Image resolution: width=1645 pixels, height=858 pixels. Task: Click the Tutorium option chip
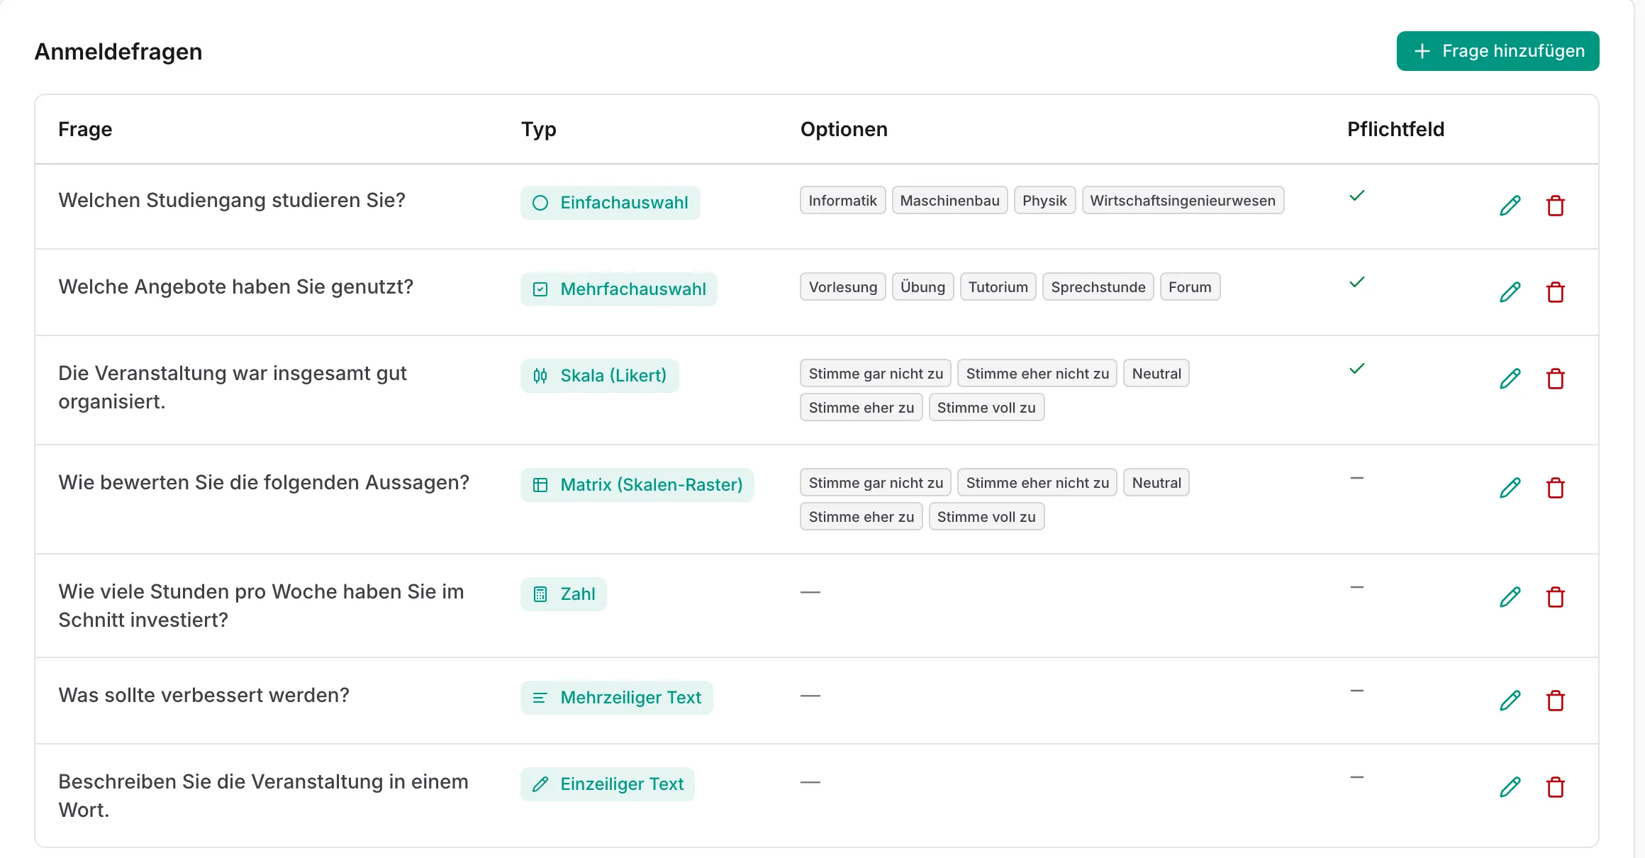coord(998,287)
